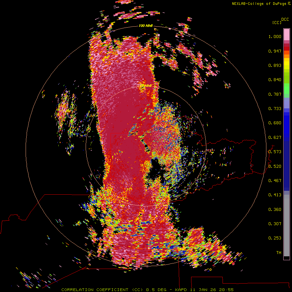The height and width of the screenshot is (292, 292).
Task: Click the 0.840 legend value
Action: coord(275,80)
